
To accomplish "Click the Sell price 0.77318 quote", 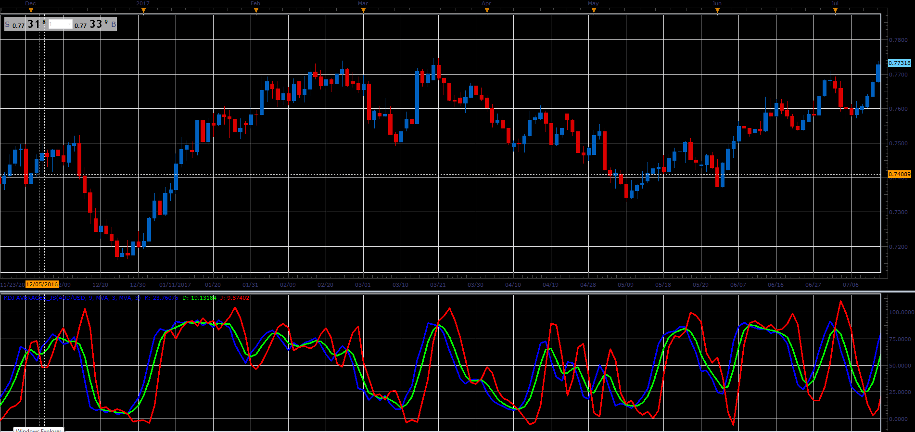I will click(29, 24).
